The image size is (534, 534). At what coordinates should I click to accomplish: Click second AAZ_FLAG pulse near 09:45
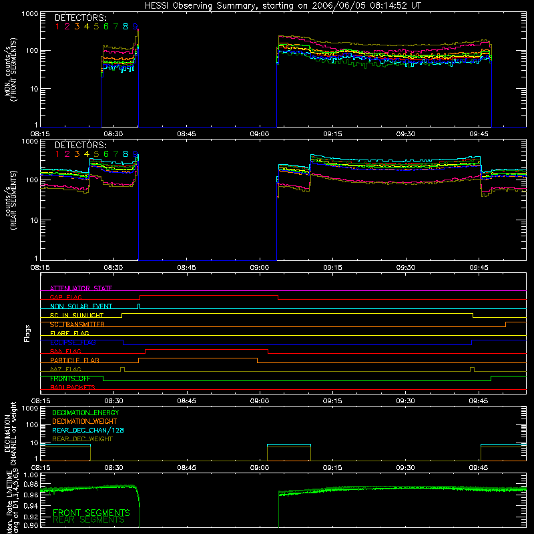pyautogui.click(x=472, y=370)
